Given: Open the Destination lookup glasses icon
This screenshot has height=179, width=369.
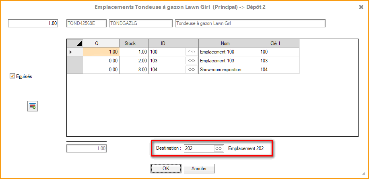Looking at the screenshot, I should [219, 148].
